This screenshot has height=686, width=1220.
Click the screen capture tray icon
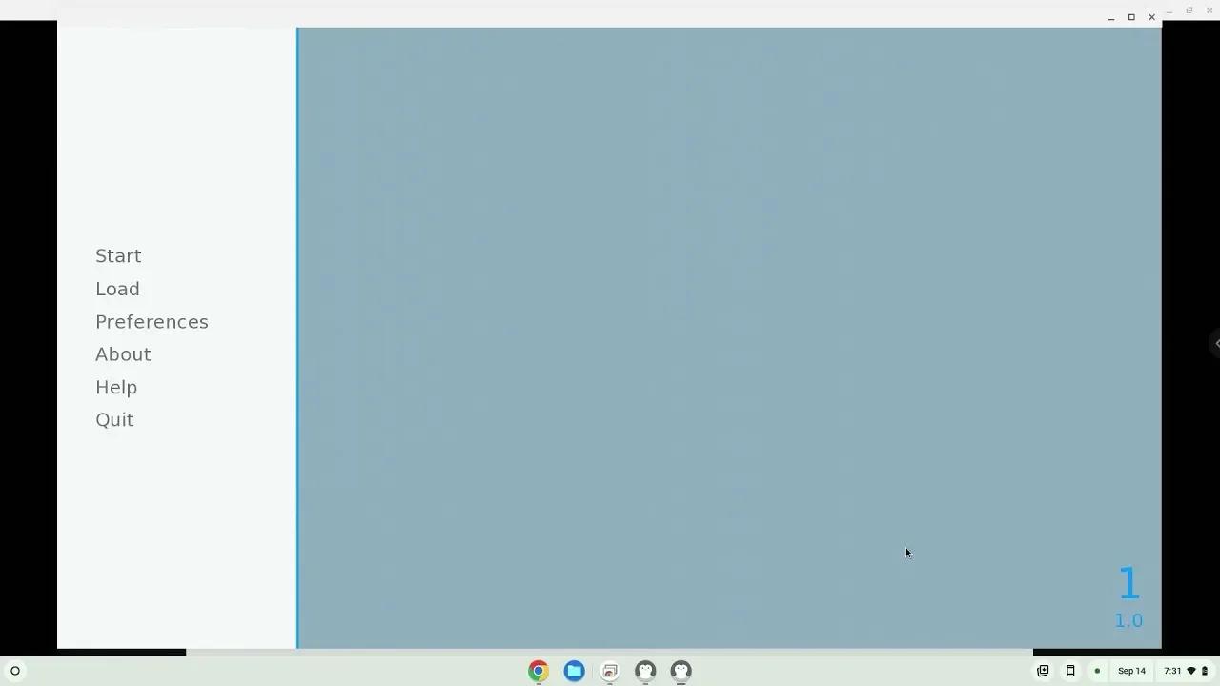(1043, 671)
